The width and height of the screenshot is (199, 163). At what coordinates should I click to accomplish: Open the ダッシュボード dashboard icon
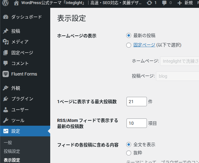coord(6,17)
